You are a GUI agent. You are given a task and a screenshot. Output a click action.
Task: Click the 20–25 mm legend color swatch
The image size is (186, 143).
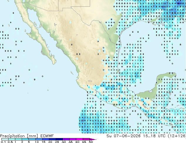[x=53, y=139]
